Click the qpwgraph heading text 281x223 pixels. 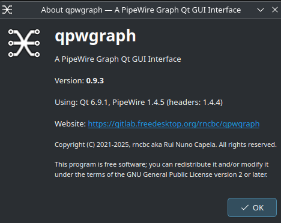(95, 36)
